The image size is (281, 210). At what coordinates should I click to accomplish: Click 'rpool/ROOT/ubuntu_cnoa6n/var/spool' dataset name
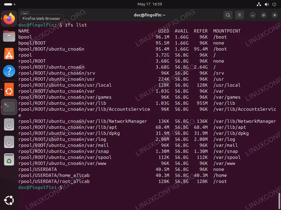point(65,157)
